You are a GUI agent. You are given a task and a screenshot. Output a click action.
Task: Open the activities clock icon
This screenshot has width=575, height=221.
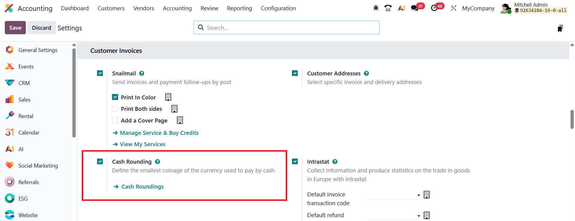click(x=434, y=8)
